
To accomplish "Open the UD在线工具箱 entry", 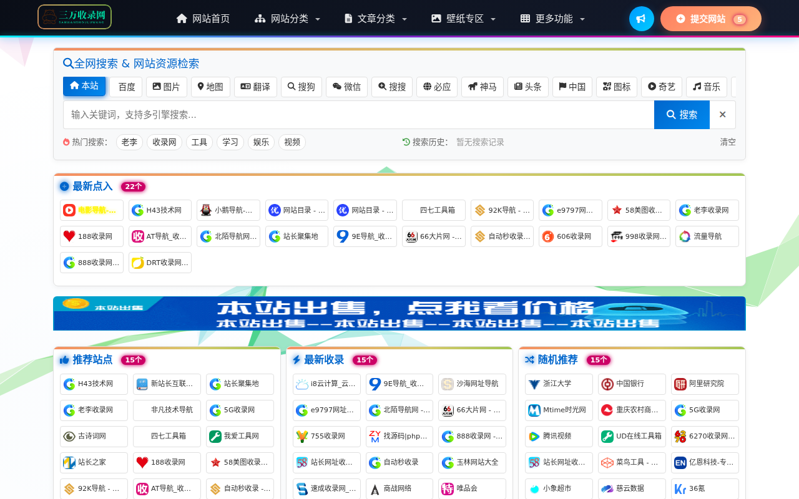I will (x=632, y=436).
